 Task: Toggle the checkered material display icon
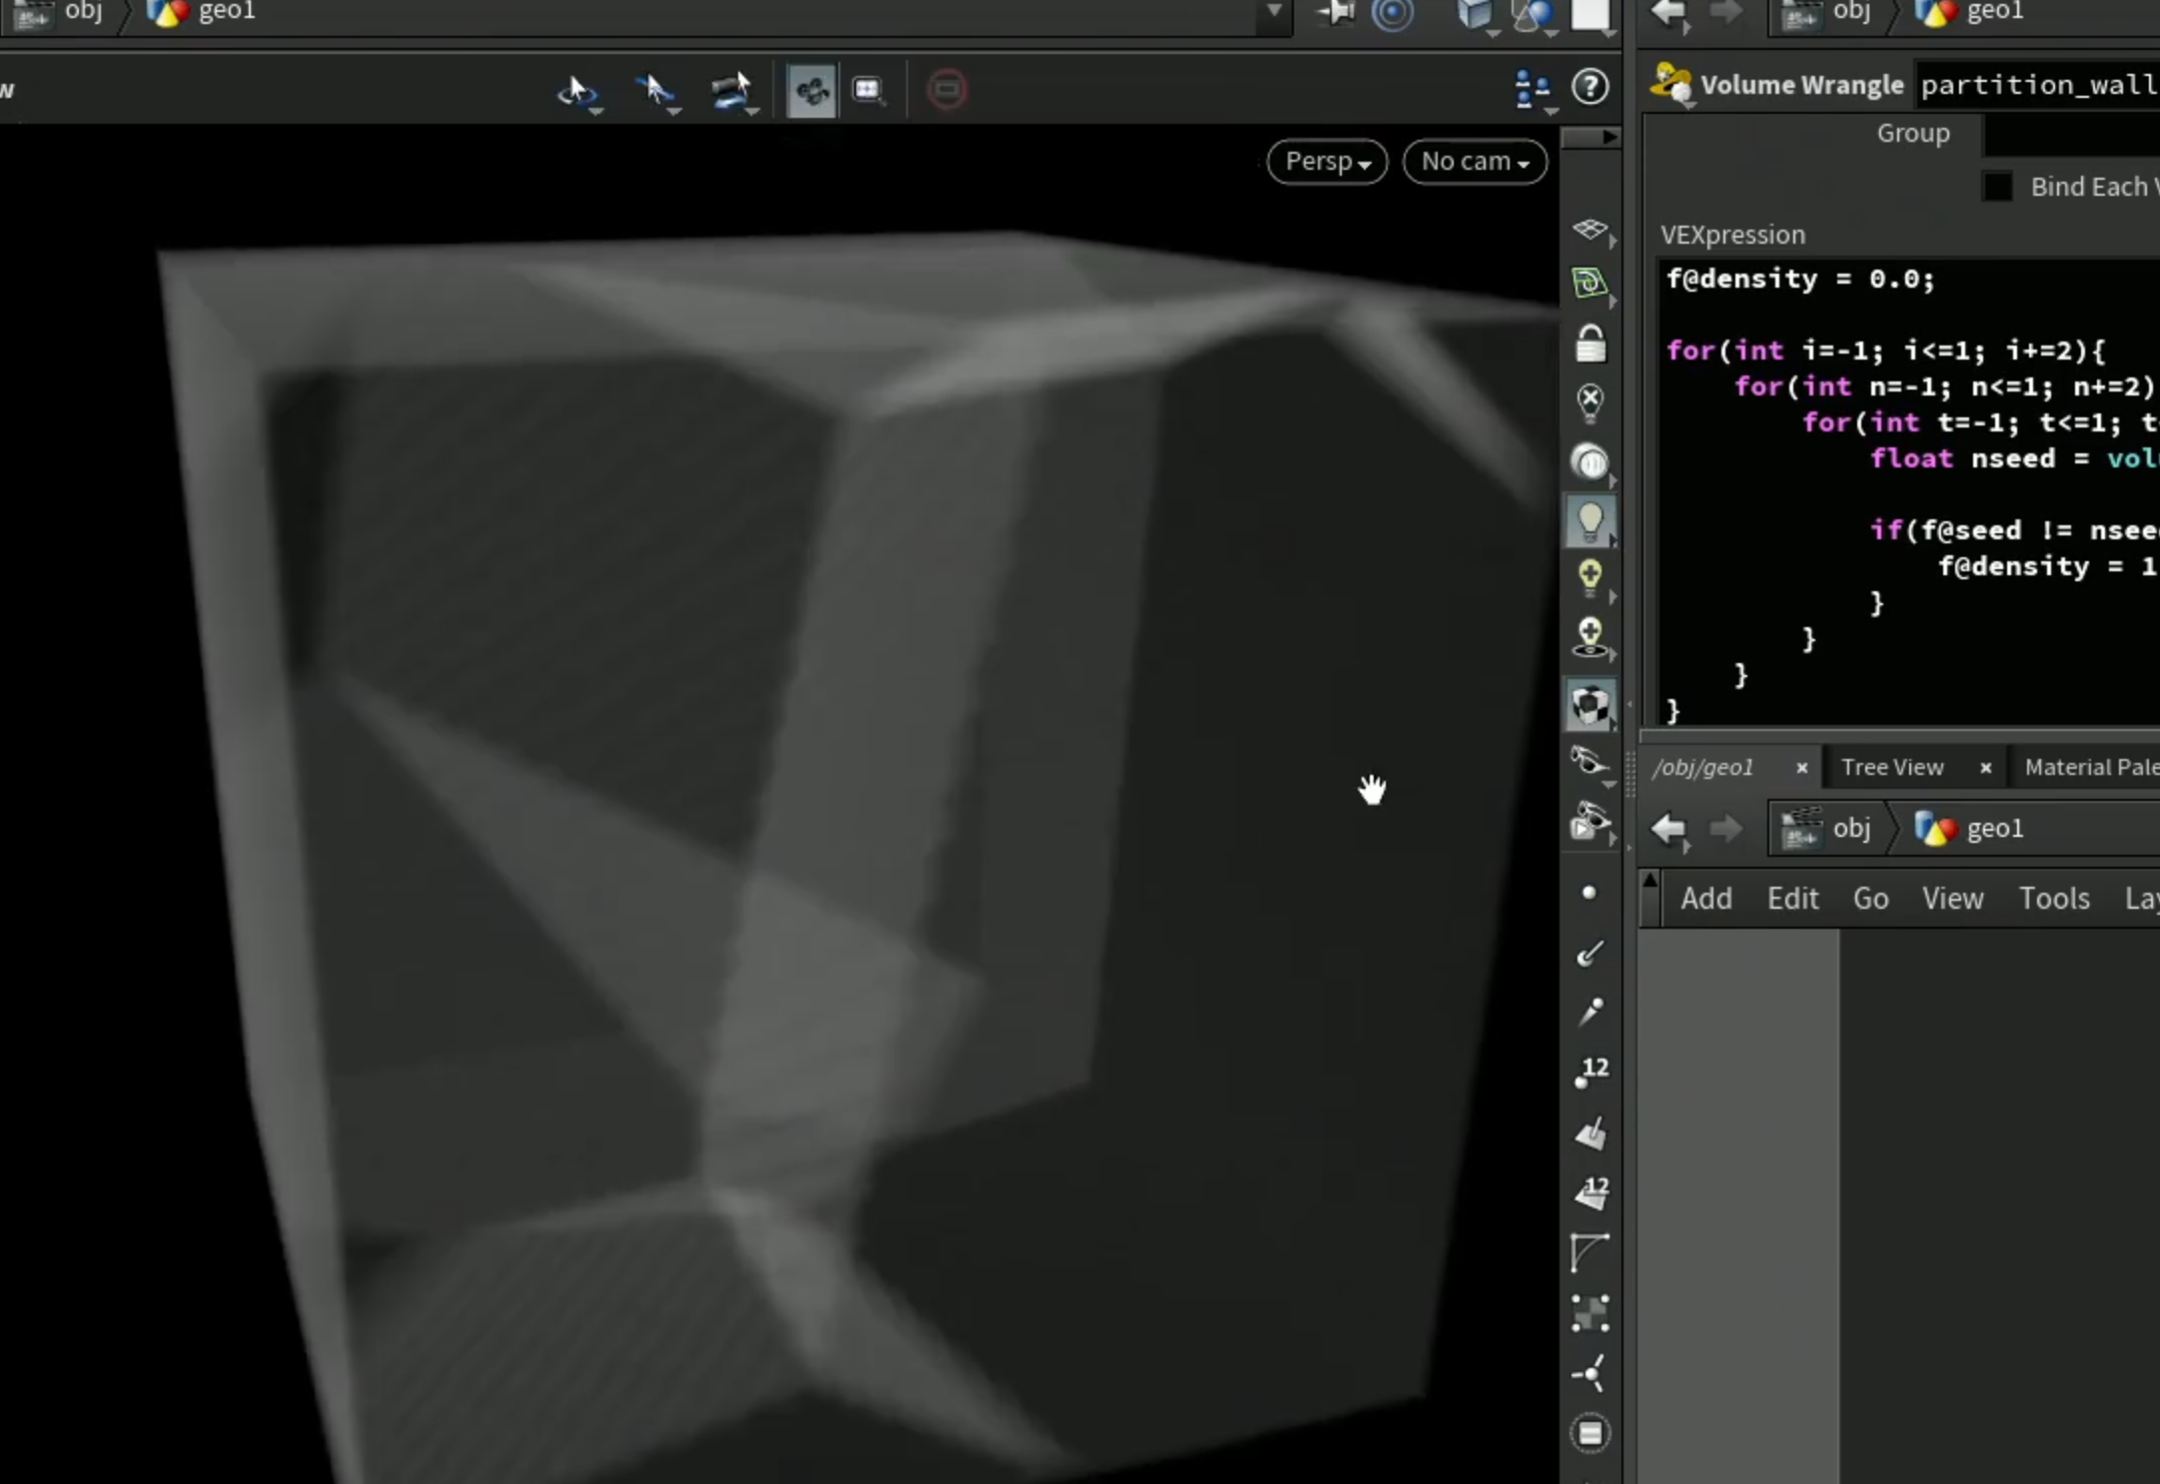tap(1590, 705)
